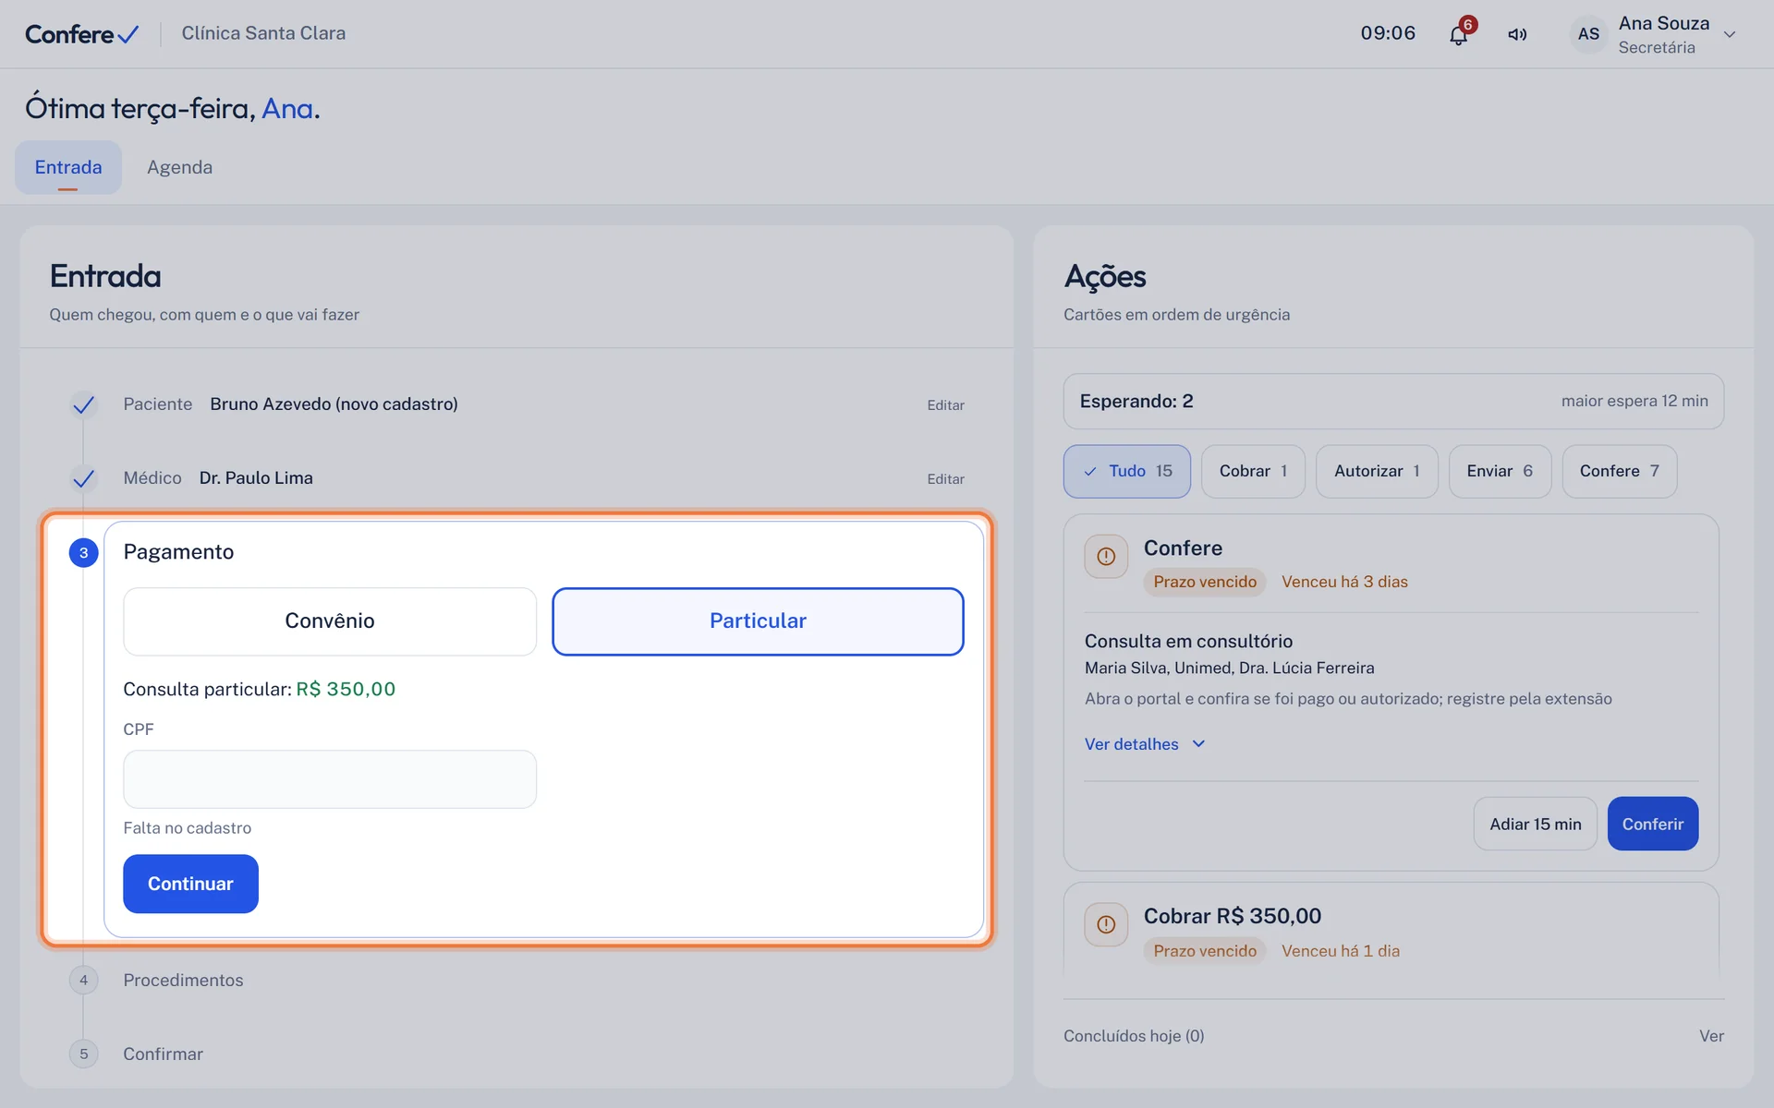Click the Continuar button
The height and width of the screenshot is (1108, 1774).
click(x=190, y=884)
